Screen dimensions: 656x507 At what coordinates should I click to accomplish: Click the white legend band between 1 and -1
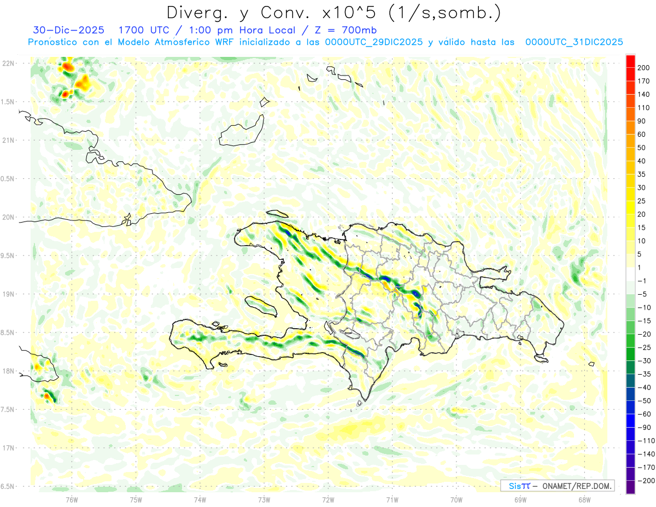tap(630, 274)
